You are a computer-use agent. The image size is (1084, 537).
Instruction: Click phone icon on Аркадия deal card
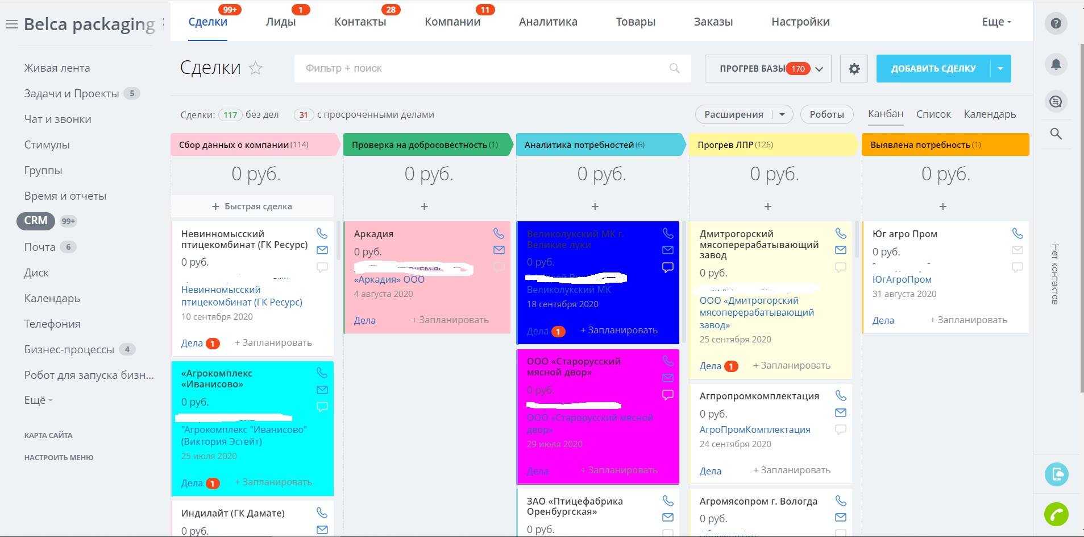tap(499, 233)
